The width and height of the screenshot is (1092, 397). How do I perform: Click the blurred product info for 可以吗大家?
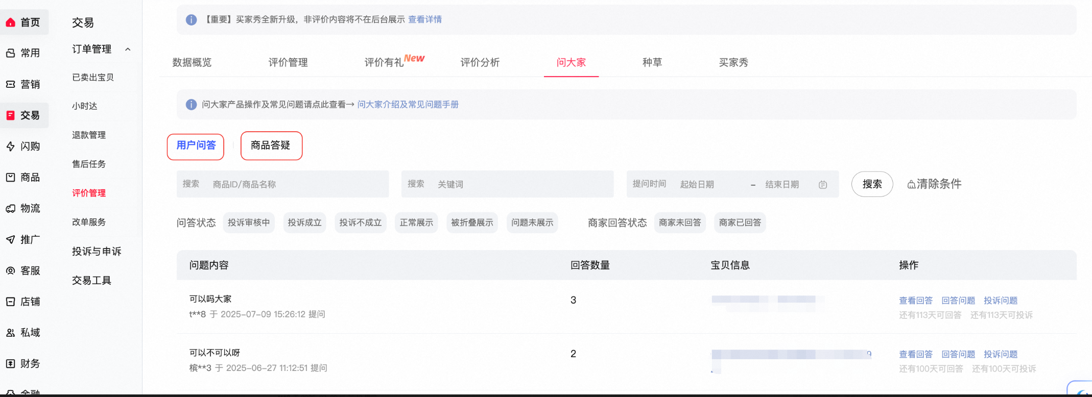pyautogui.click(x=768, y=303)
